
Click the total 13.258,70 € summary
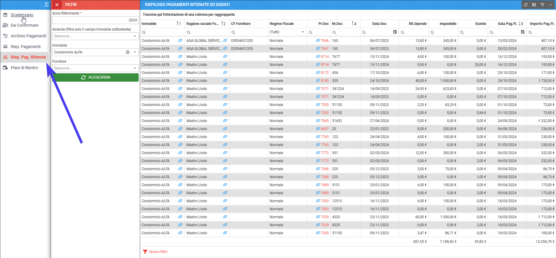(545, 242)
